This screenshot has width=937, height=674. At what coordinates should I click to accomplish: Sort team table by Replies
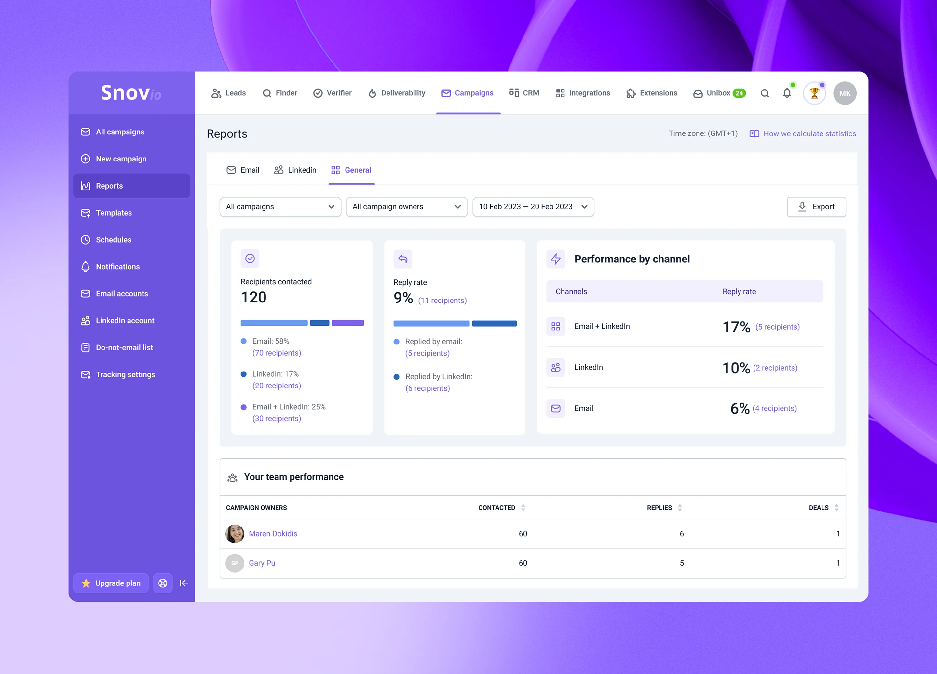(x=680, y=508)
